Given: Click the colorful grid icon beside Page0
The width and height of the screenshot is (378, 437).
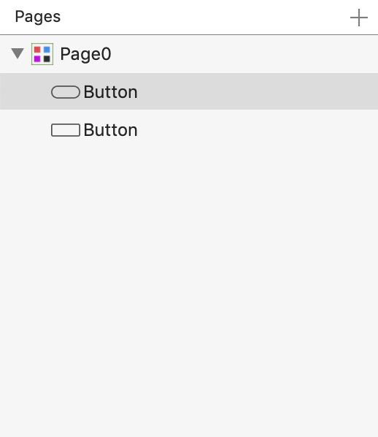Looking at the screenshot, I should tap(42, 54).
